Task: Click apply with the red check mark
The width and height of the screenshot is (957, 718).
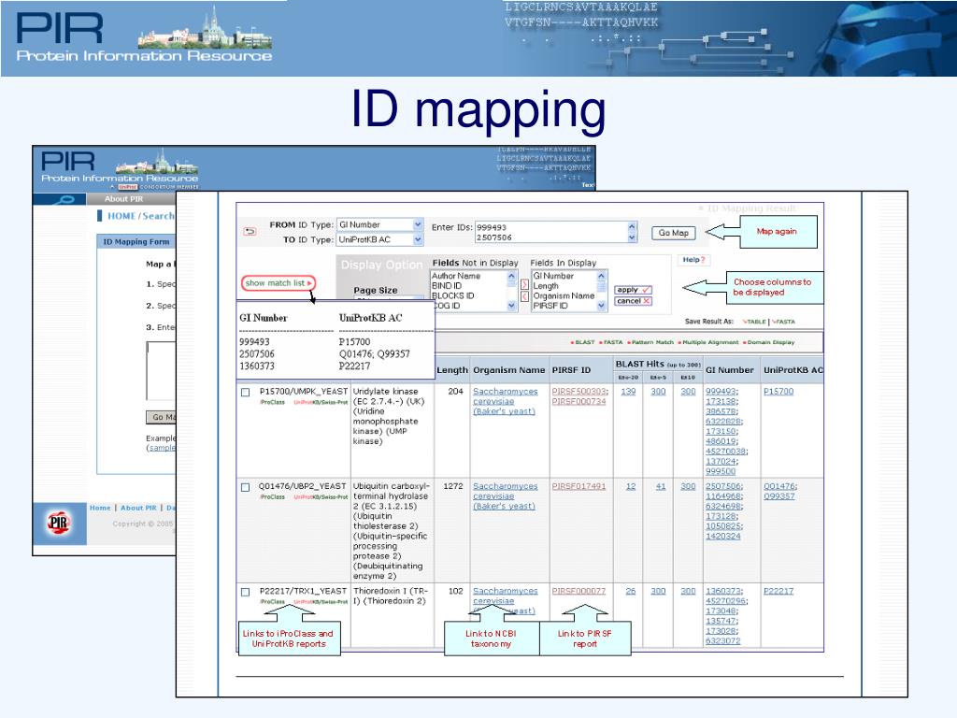Action: click(x=633, y=290)
